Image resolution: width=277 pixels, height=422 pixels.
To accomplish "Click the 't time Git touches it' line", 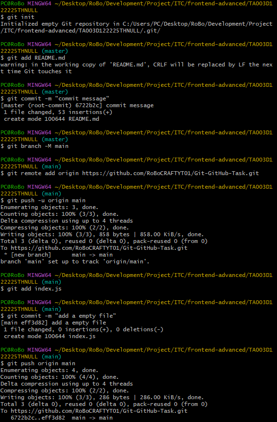I will pos(36,71).
